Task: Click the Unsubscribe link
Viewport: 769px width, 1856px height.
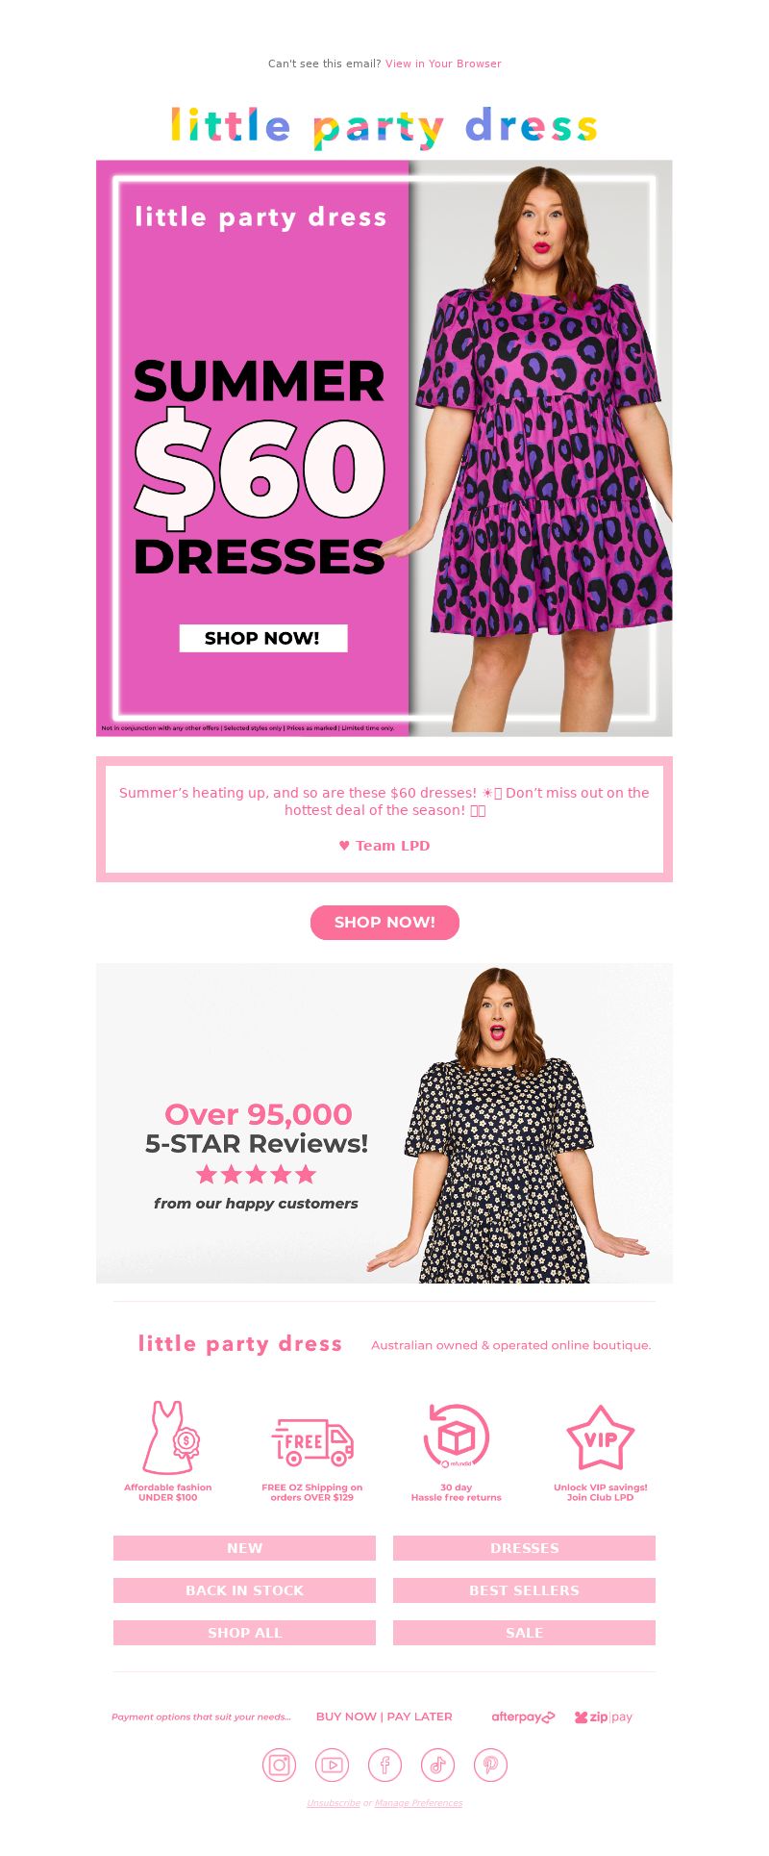Action: (x=334, y=1803)
